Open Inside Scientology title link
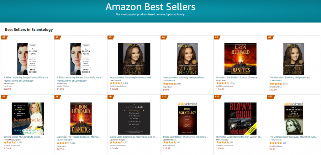The width and height of the screenshot is (321, 155). tap(186, 137)
